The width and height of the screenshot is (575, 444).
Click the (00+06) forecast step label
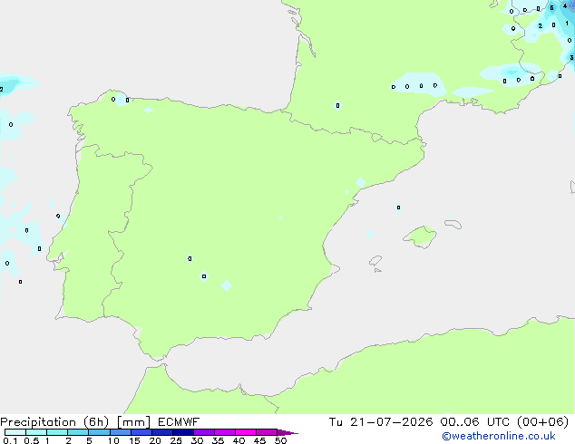coord(542,422)
